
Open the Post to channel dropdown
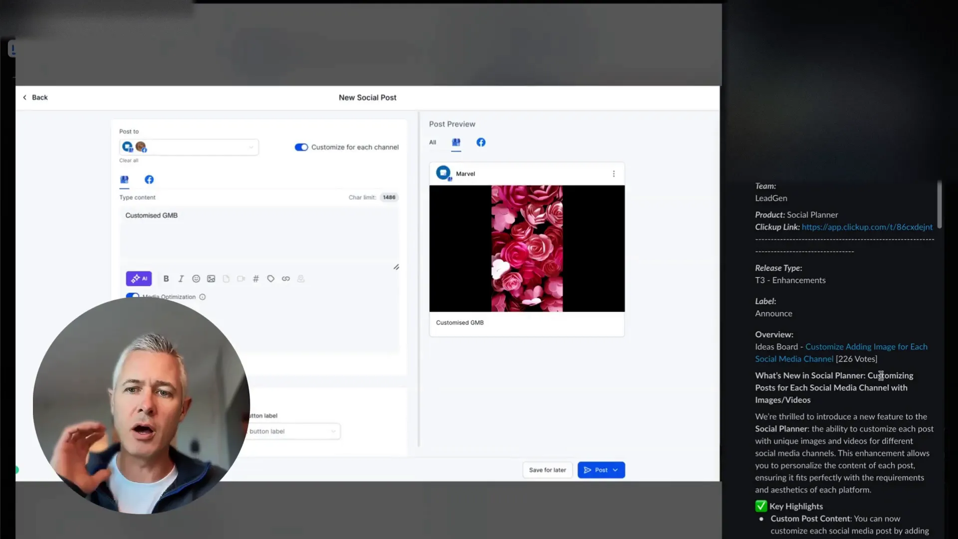pos(189,147)
